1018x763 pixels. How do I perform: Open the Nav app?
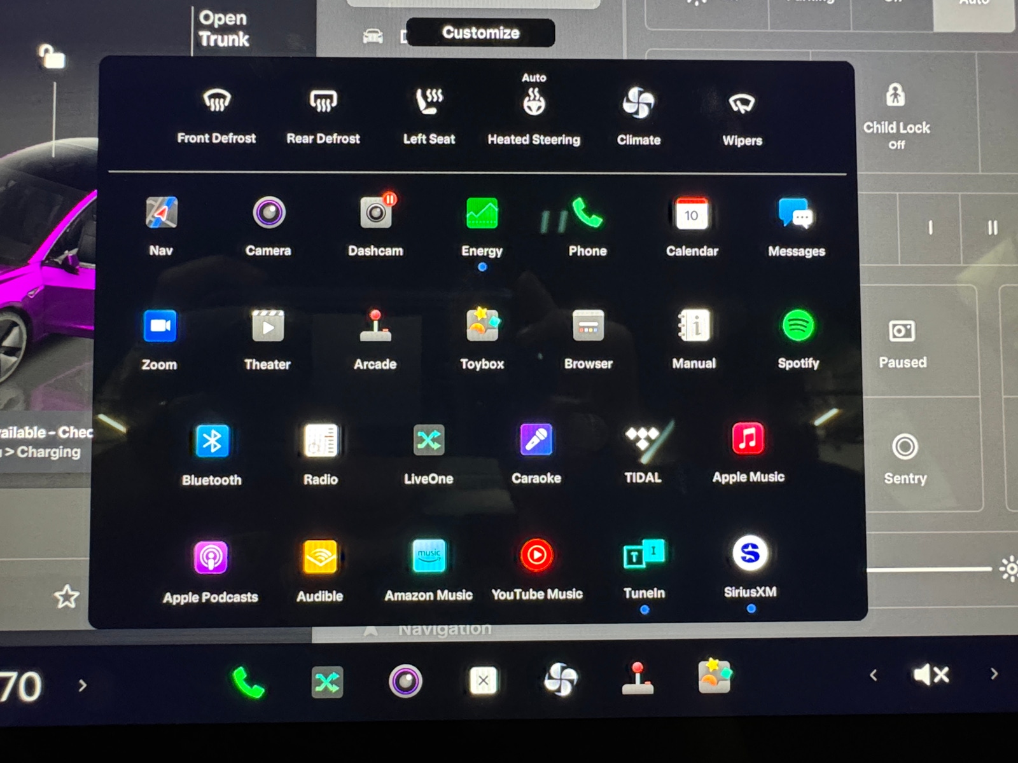coord(161,214)
